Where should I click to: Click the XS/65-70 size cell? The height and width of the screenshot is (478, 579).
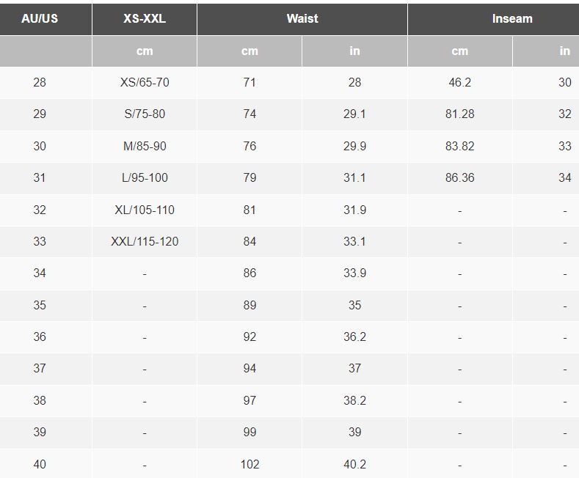[x=145, y=82]
